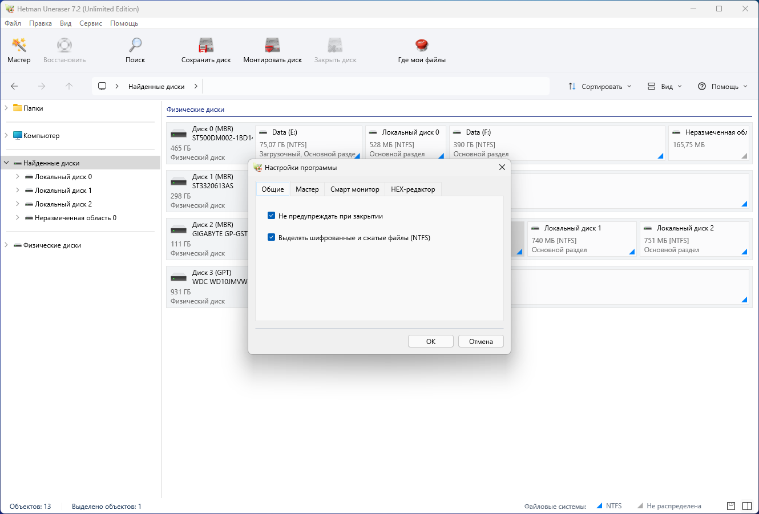The image size is (759, 514).
Task: Open the Сортировать dropdown
Action: [x=600, y=86]
